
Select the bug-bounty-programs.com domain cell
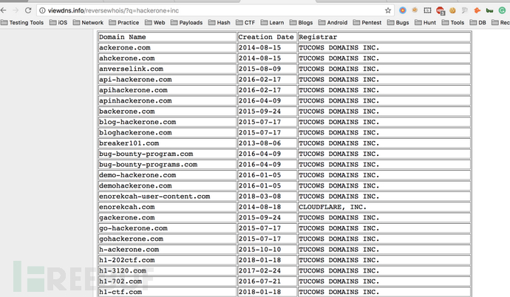coord(167,165)
